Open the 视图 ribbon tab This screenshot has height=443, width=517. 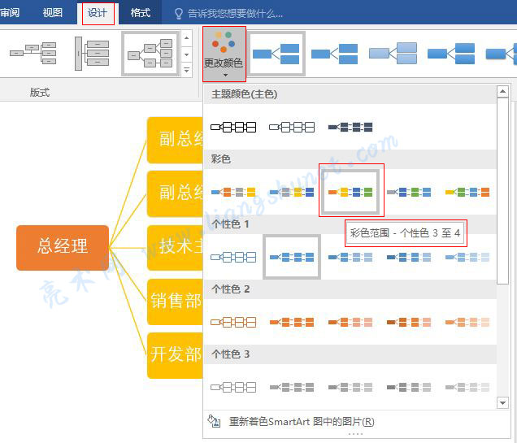[52, 13]
